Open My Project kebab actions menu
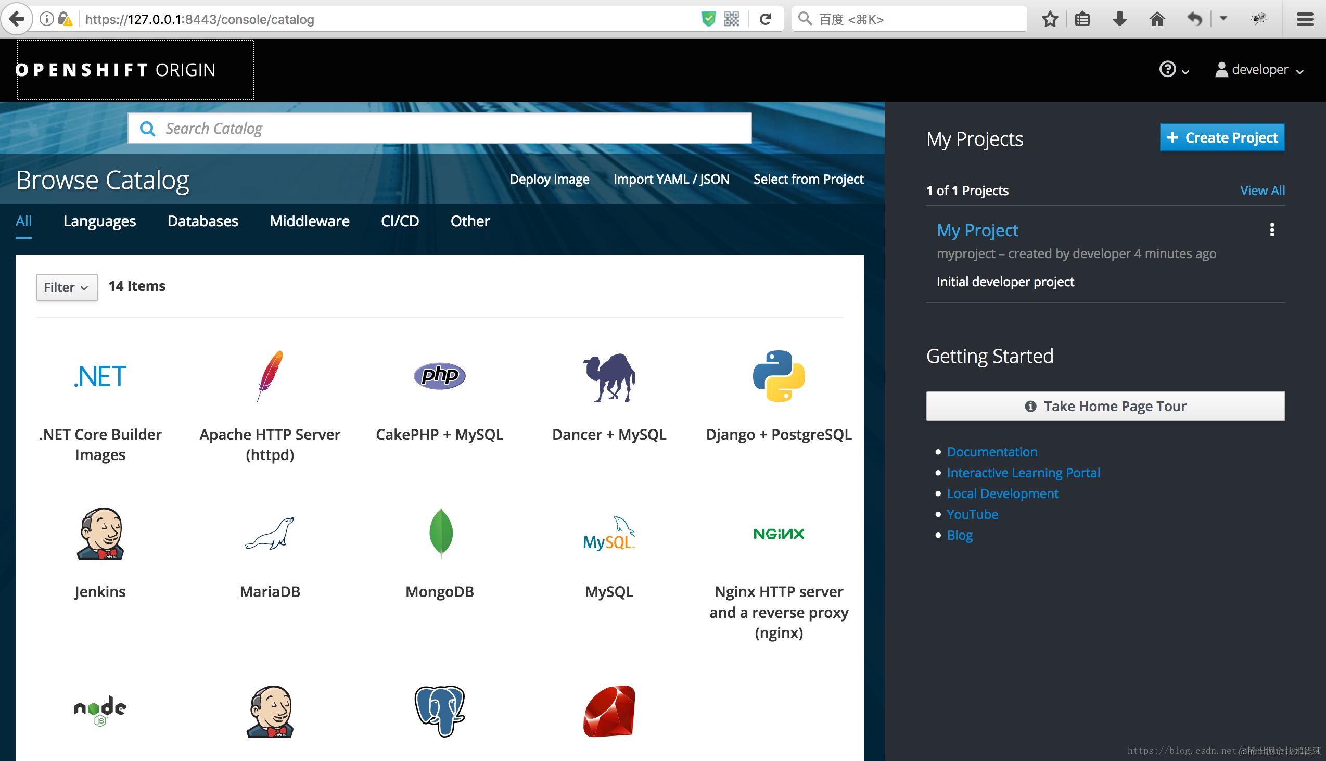Image resolution: width=1326 pixels, height=761 pixels. point(1272,230)
